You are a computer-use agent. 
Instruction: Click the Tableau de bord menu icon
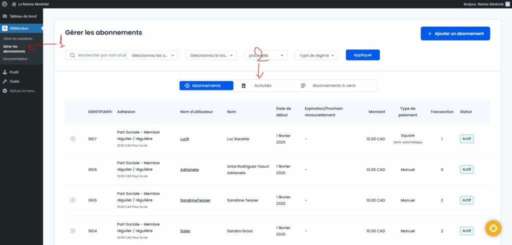4,16
